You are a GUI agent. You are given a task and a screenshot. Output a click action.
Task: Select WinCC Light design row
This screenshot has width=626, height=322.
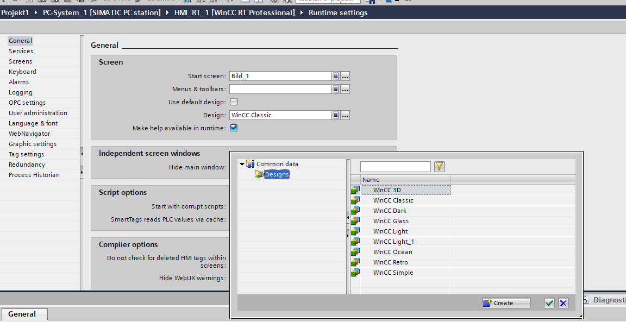click(405, 231)
